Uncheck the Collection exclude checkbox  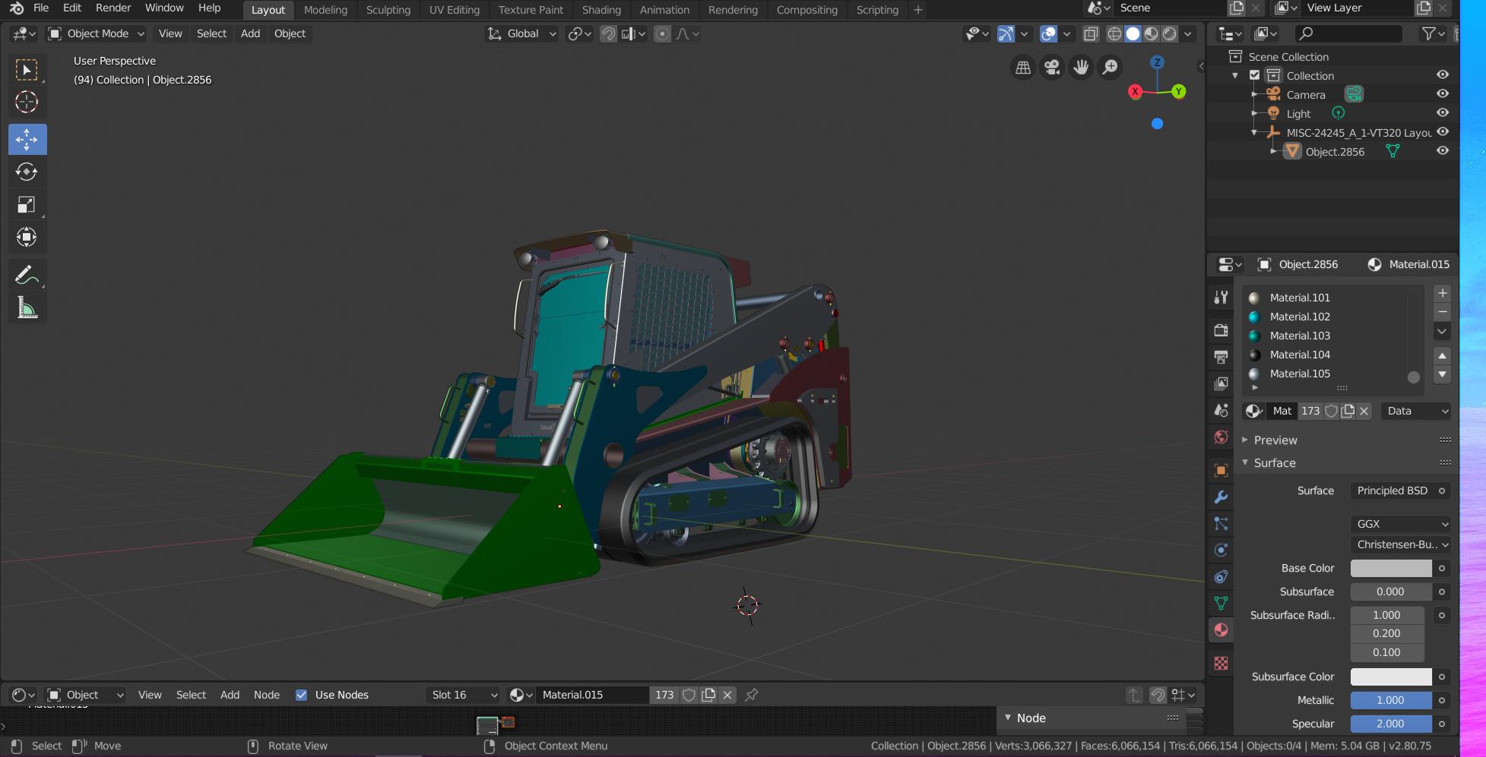[x=1255, y=75]
